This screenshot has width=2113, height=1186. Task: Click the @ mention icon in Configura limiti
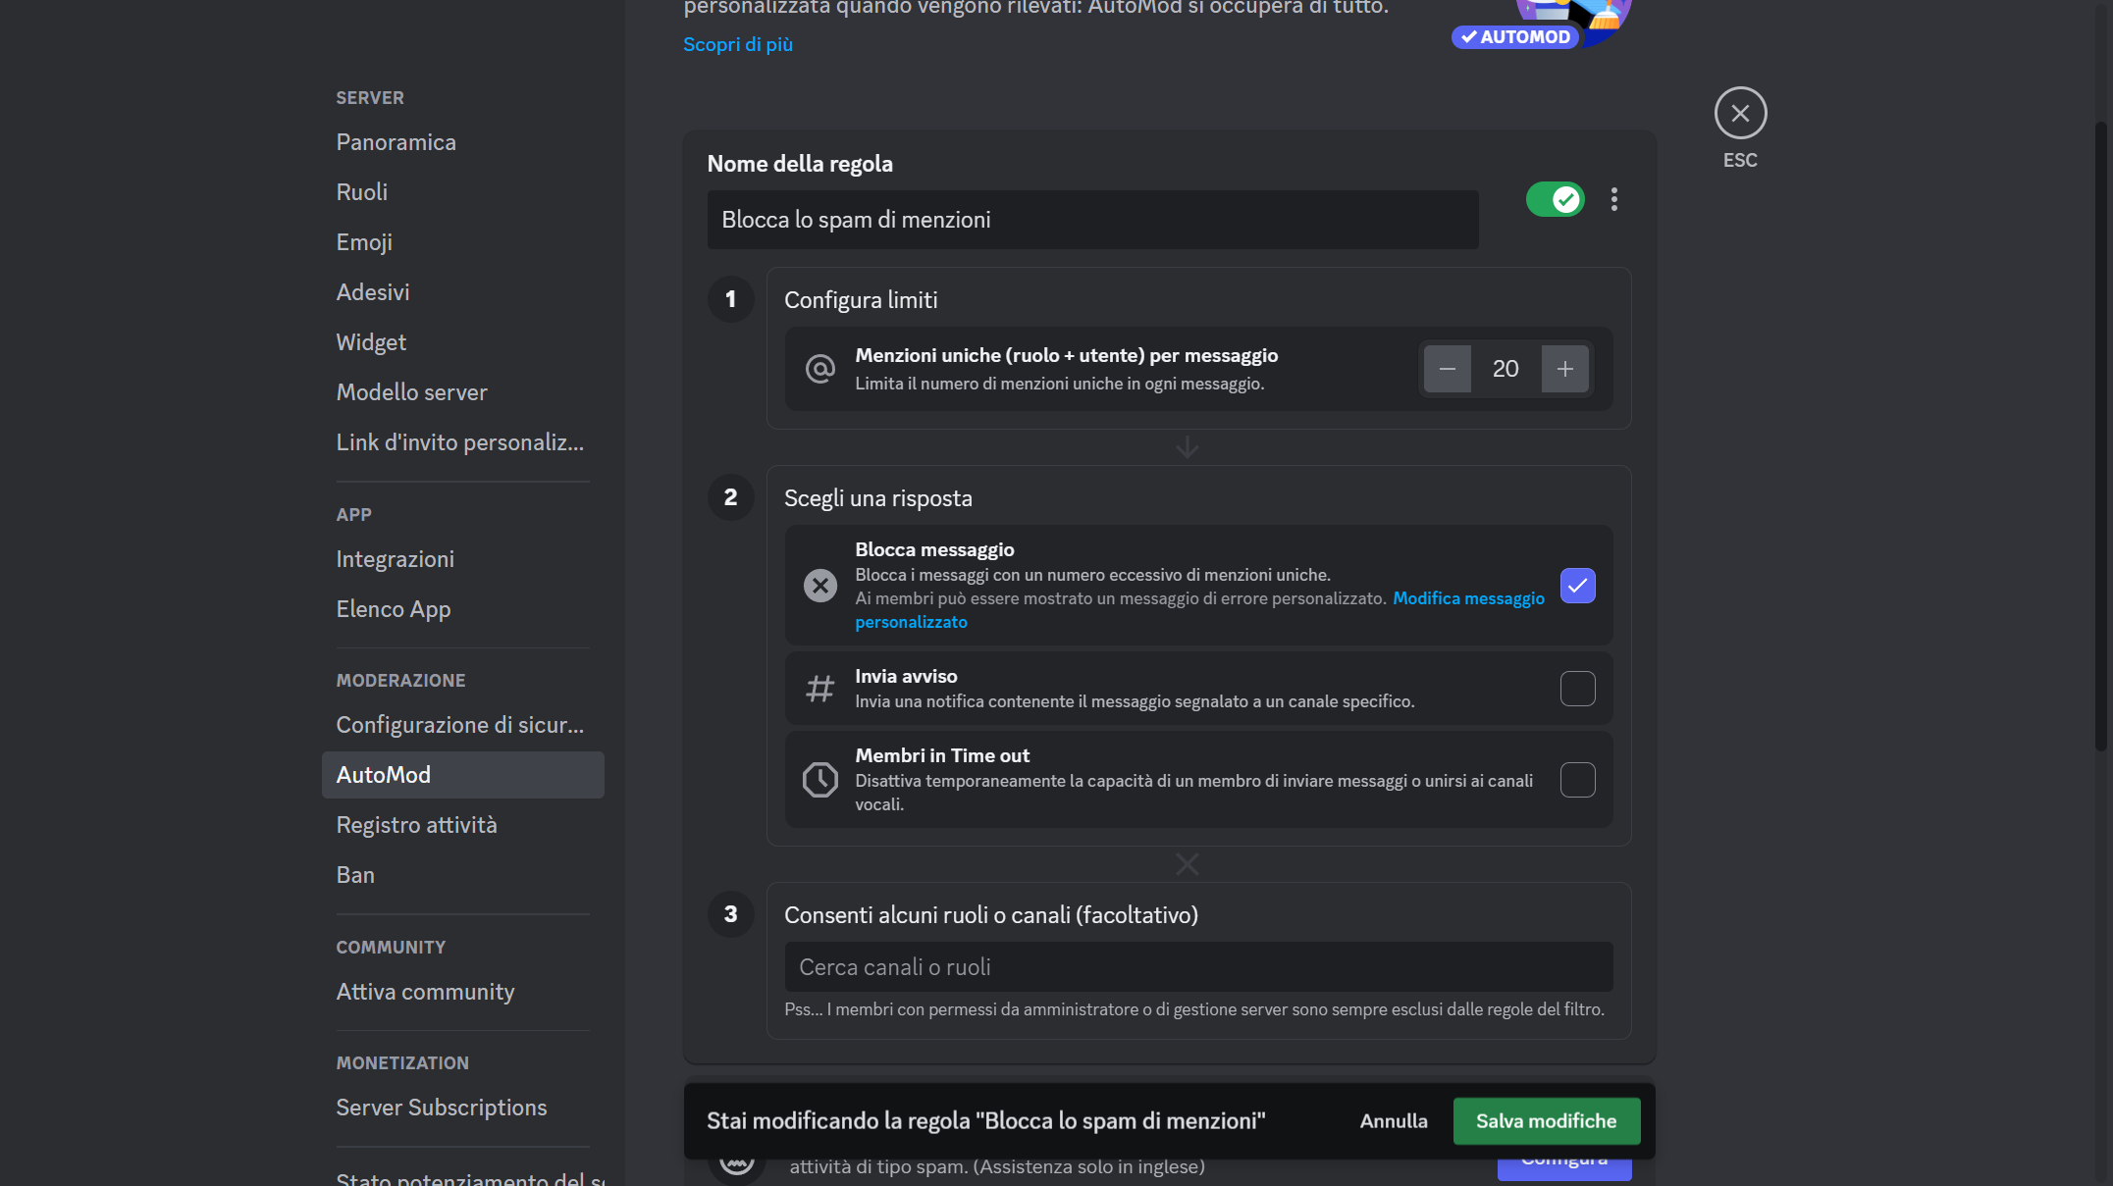point(820,369)
